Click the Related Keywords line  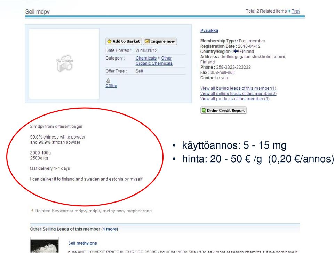pyautogui.click(x=92, y=211)
